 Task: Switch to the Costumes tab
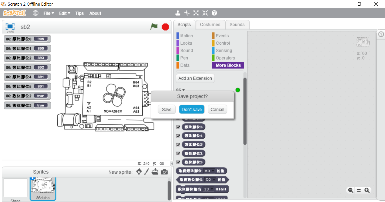[210, 24]
